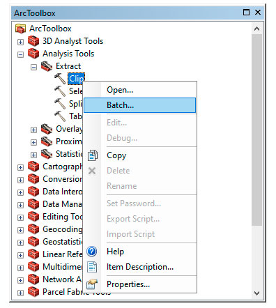Click the vertical scrollbar thumb
Image resolution: width=276 pixels, height=308 pixels.
tap(256, 130)
